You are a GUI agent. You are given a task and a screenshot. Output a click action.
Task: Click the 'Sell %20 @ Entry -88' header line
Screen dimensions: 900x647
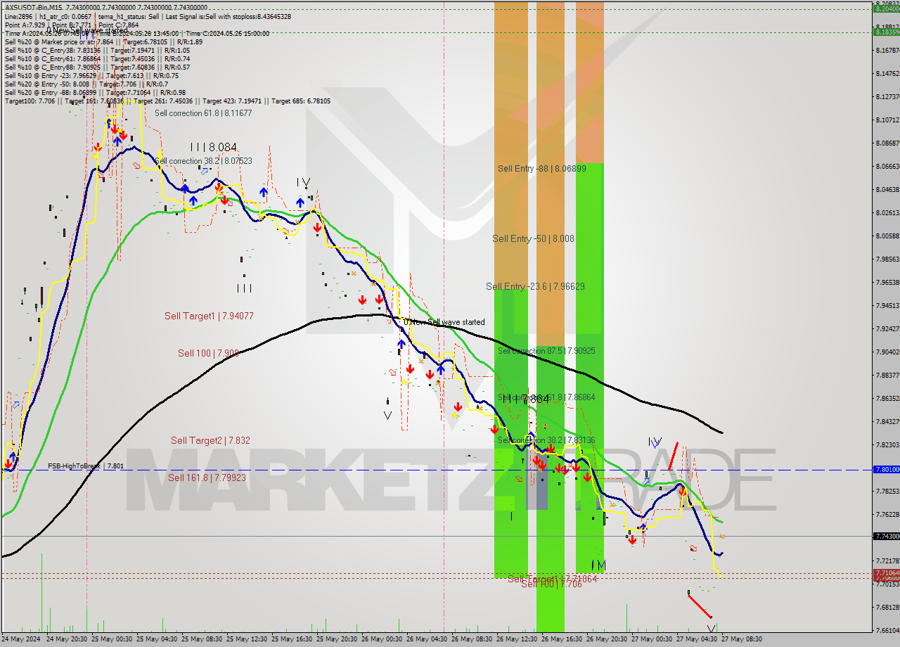[95, 93]
